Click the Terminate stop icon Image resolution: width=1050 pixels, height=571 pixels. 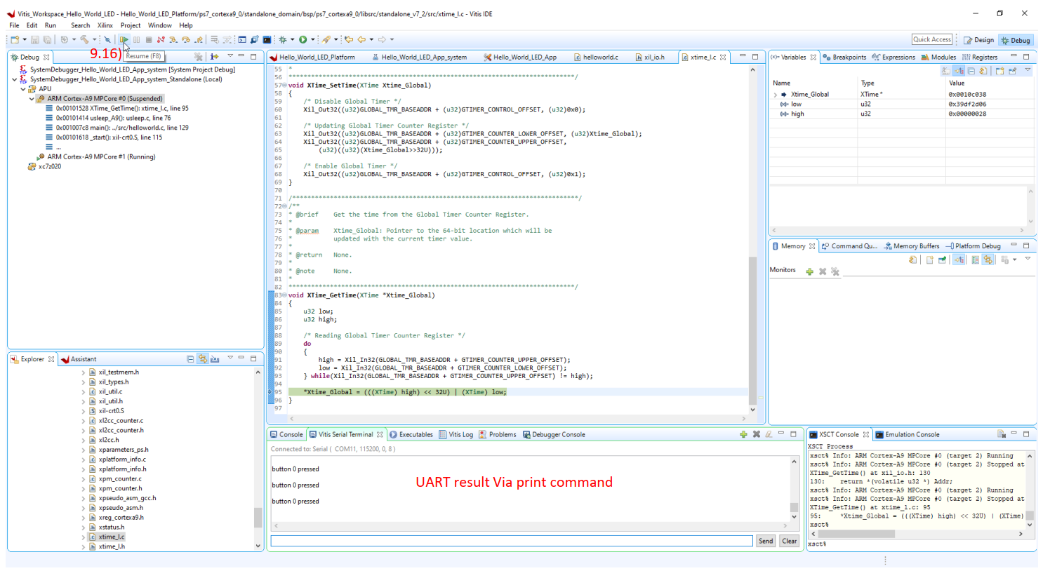point(149,40)
